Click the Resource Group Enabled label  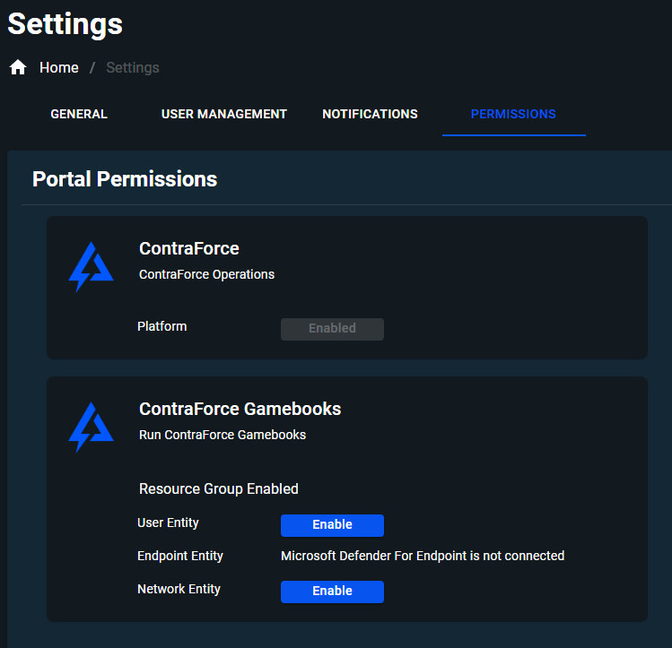coord(219,488)
